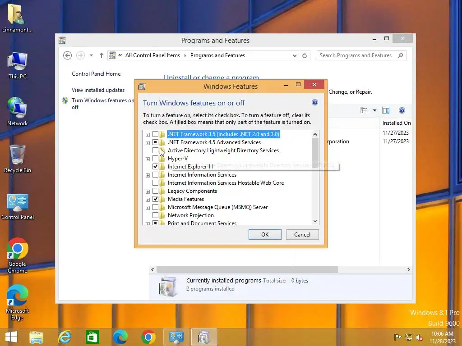Enable Microsoft Message Queue (MSMQ) Server checkbox
The image size is (462, 346).
click(155, 207)
